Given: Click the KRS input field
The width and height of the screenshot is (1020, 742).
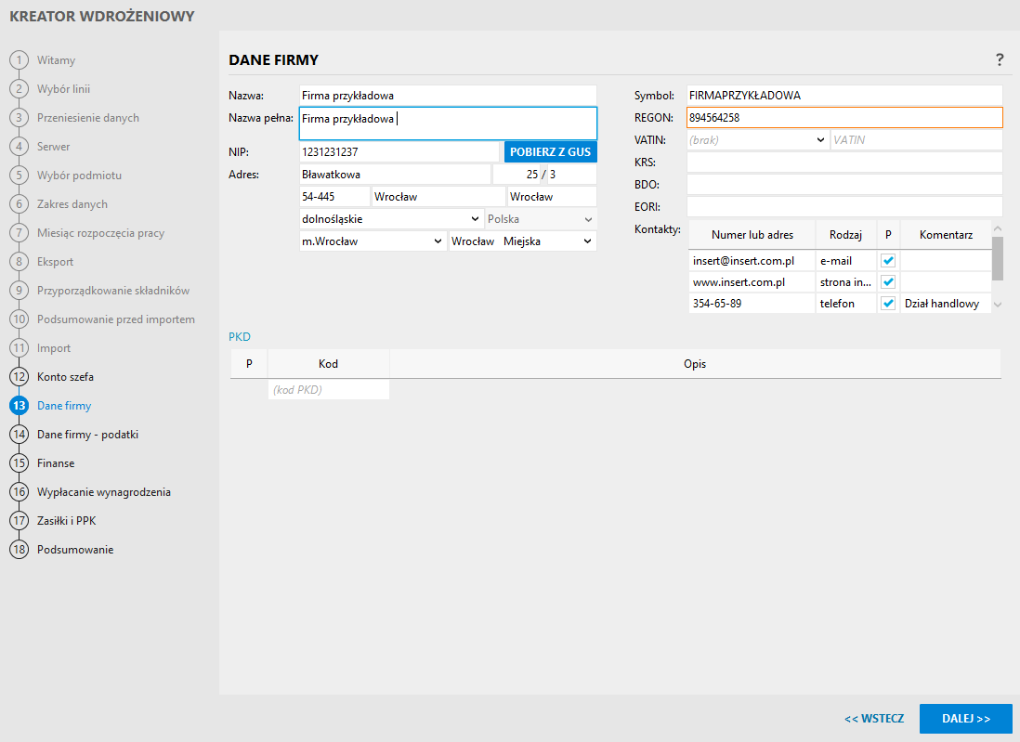Looking at the screenshot, I should 843,163.
